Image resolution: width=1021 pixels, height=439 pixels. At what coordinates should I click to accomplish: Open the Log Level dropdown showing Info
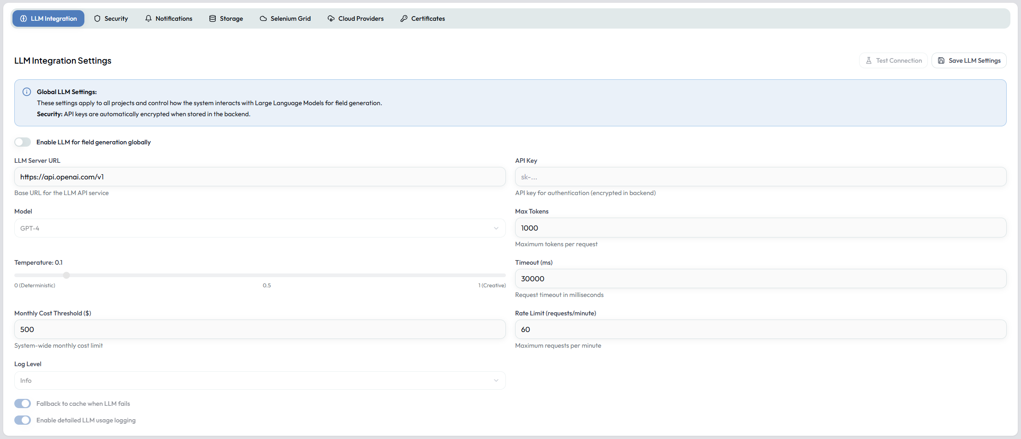[x=260, y=380]
